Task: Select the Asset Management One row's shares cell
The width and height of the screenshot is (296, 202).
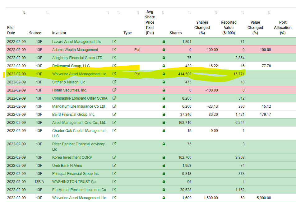Action: (185, 122)
